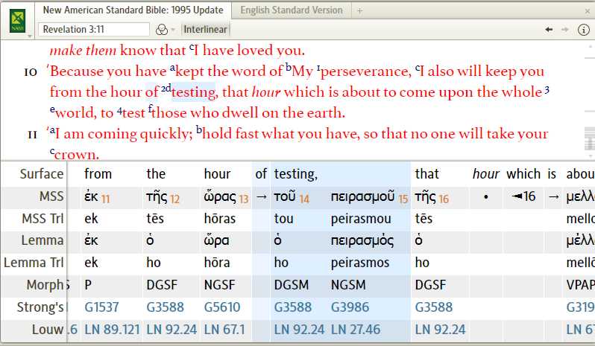This screenshot has height=346, width=595.
Task: Click the morphology code NGSF
Action: coord(219,285)
